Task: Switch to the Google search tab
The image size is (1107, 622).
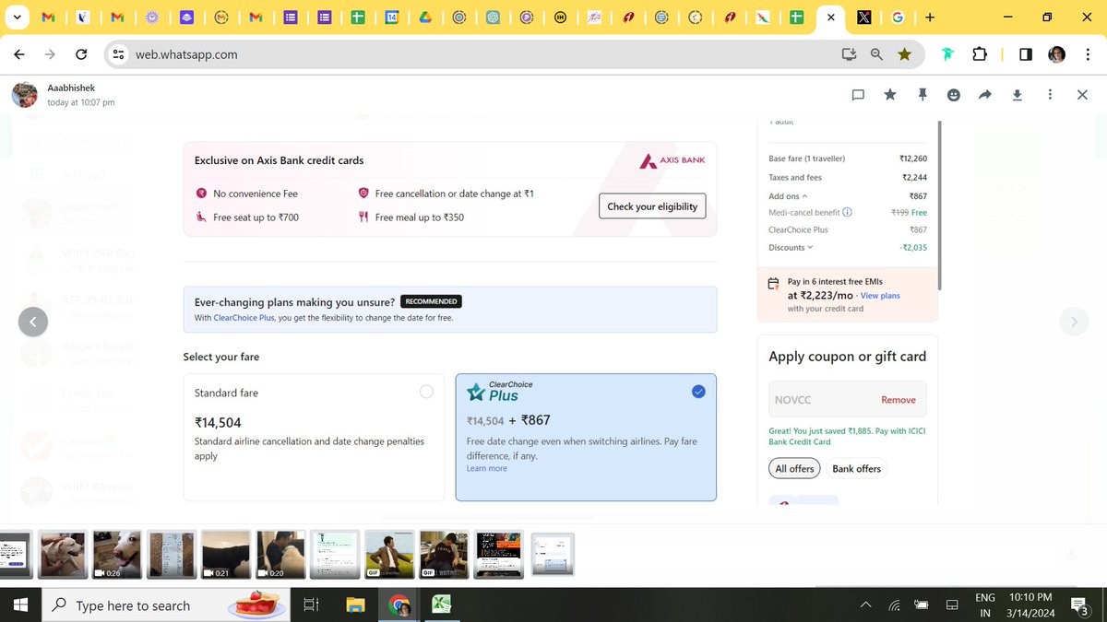Action: 897,17
